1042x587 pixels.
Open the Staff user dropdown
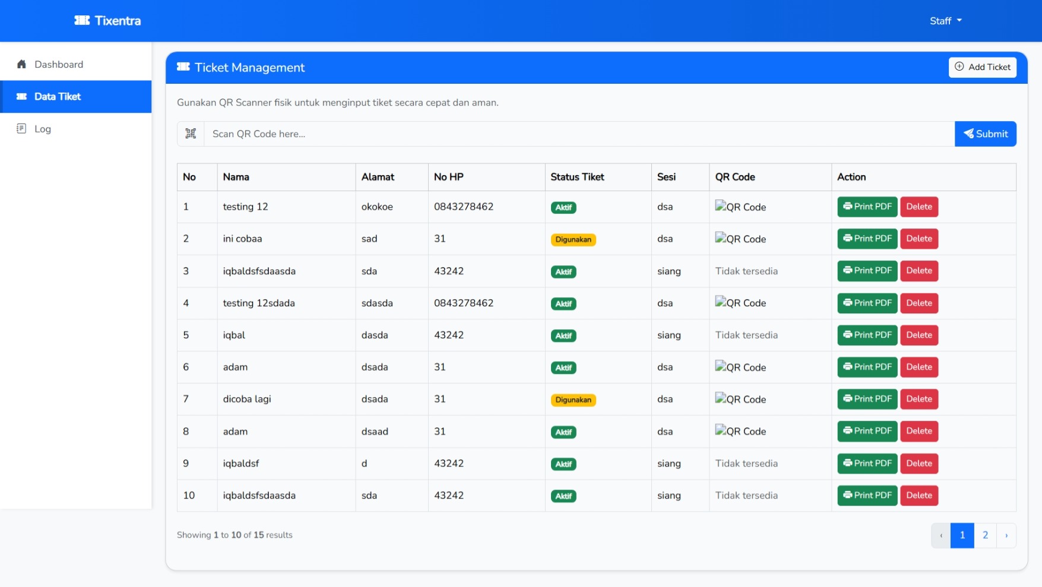(x=945, y=21)
